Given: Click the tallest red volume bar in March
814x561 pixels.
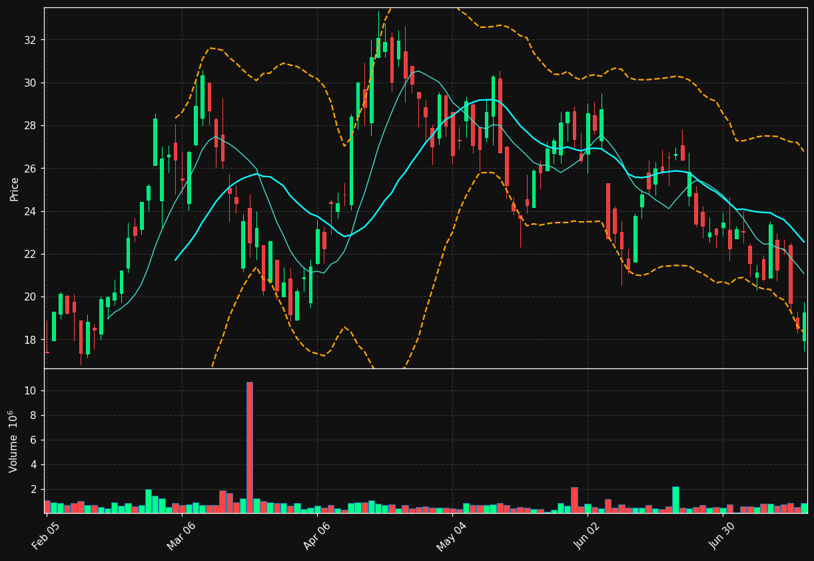Looking at the screenshot, I should click(250, 447).
